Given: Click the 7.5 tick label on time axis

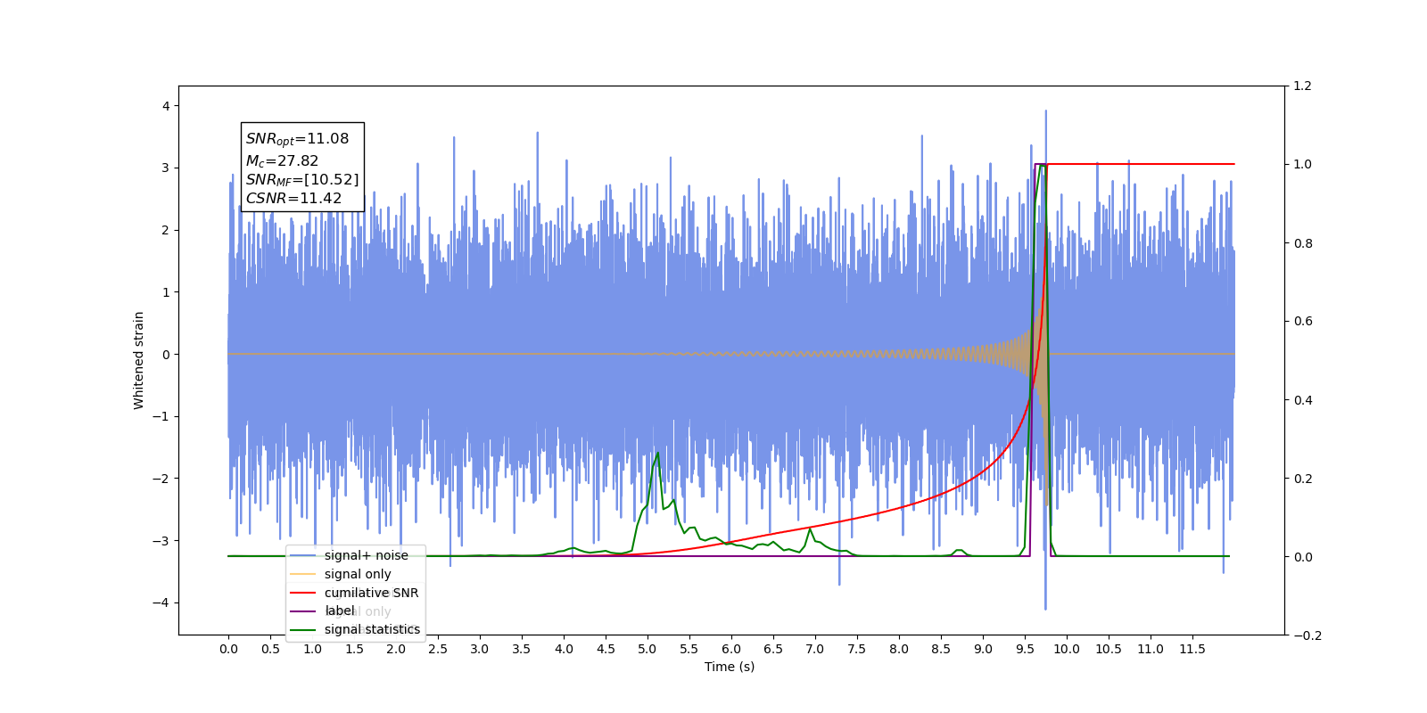Looking at the screenshot, I should (x=857, y=649).
